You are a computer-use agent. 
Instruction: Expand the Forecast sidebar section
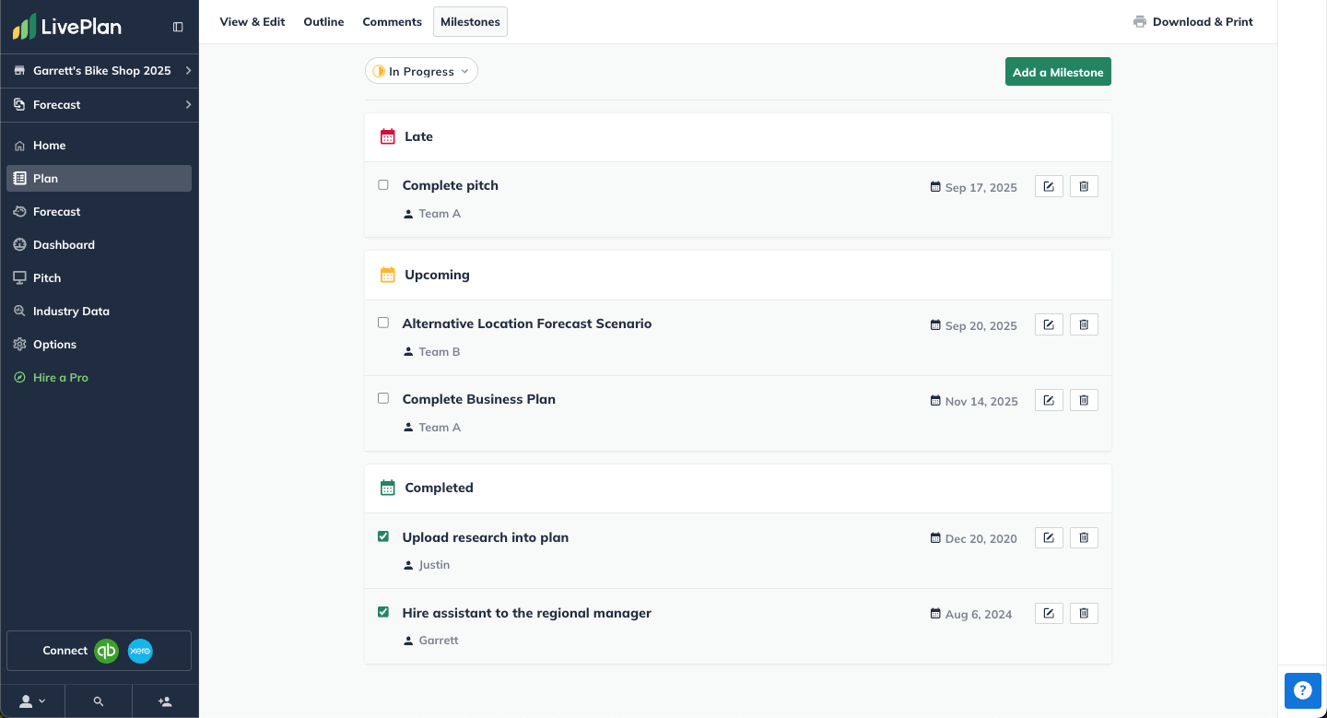pyautogui.click(x=99, y=104)
